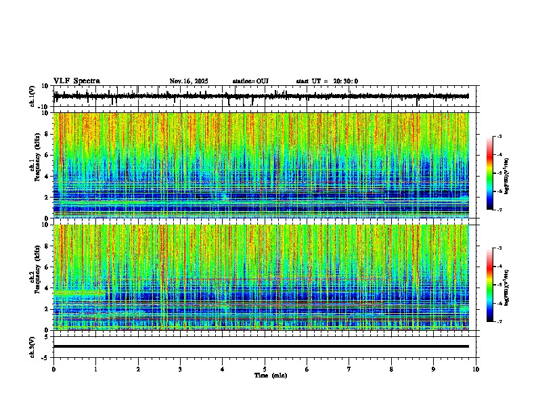
Task: Click the ch.1 spectrogram color scale bar
Action: pyautogui.click(x=489, y=173)
